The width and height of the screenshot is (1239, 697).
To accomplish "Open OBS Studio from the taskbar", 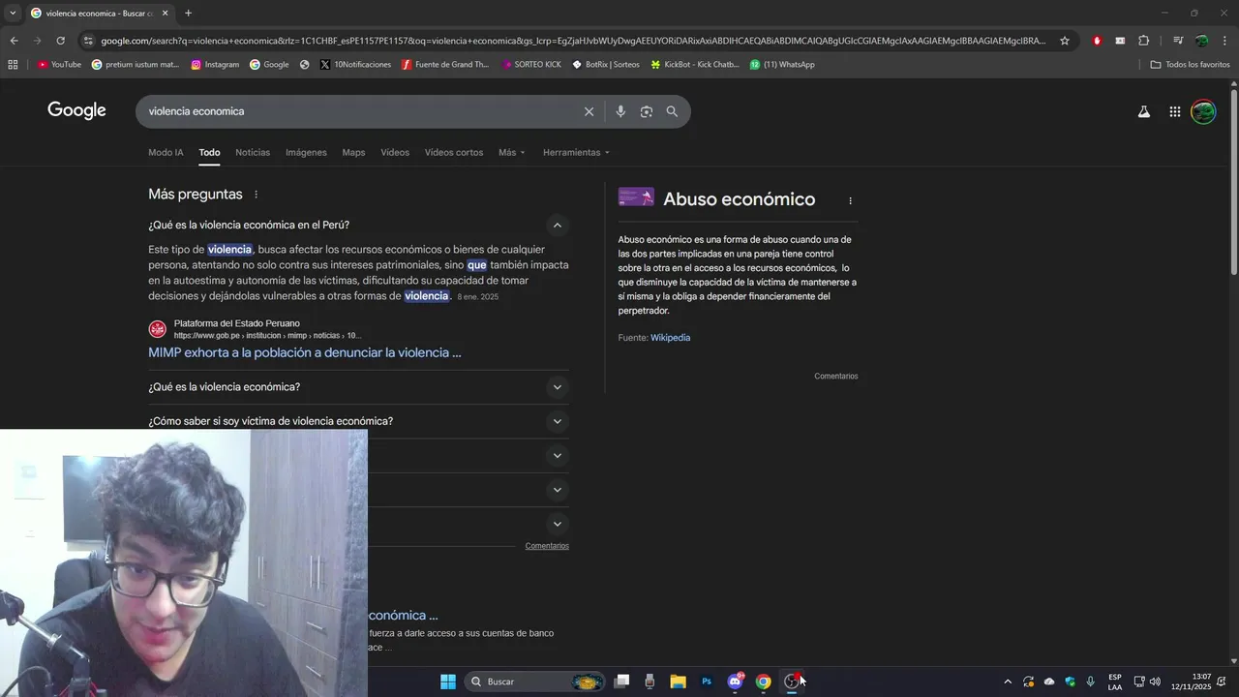I will tap(792, 682).
